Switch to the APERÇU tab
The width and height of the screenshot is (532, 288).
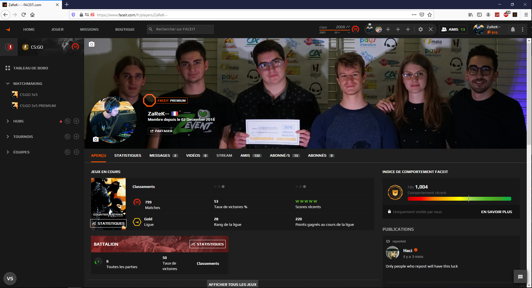[x=99, y=156]
